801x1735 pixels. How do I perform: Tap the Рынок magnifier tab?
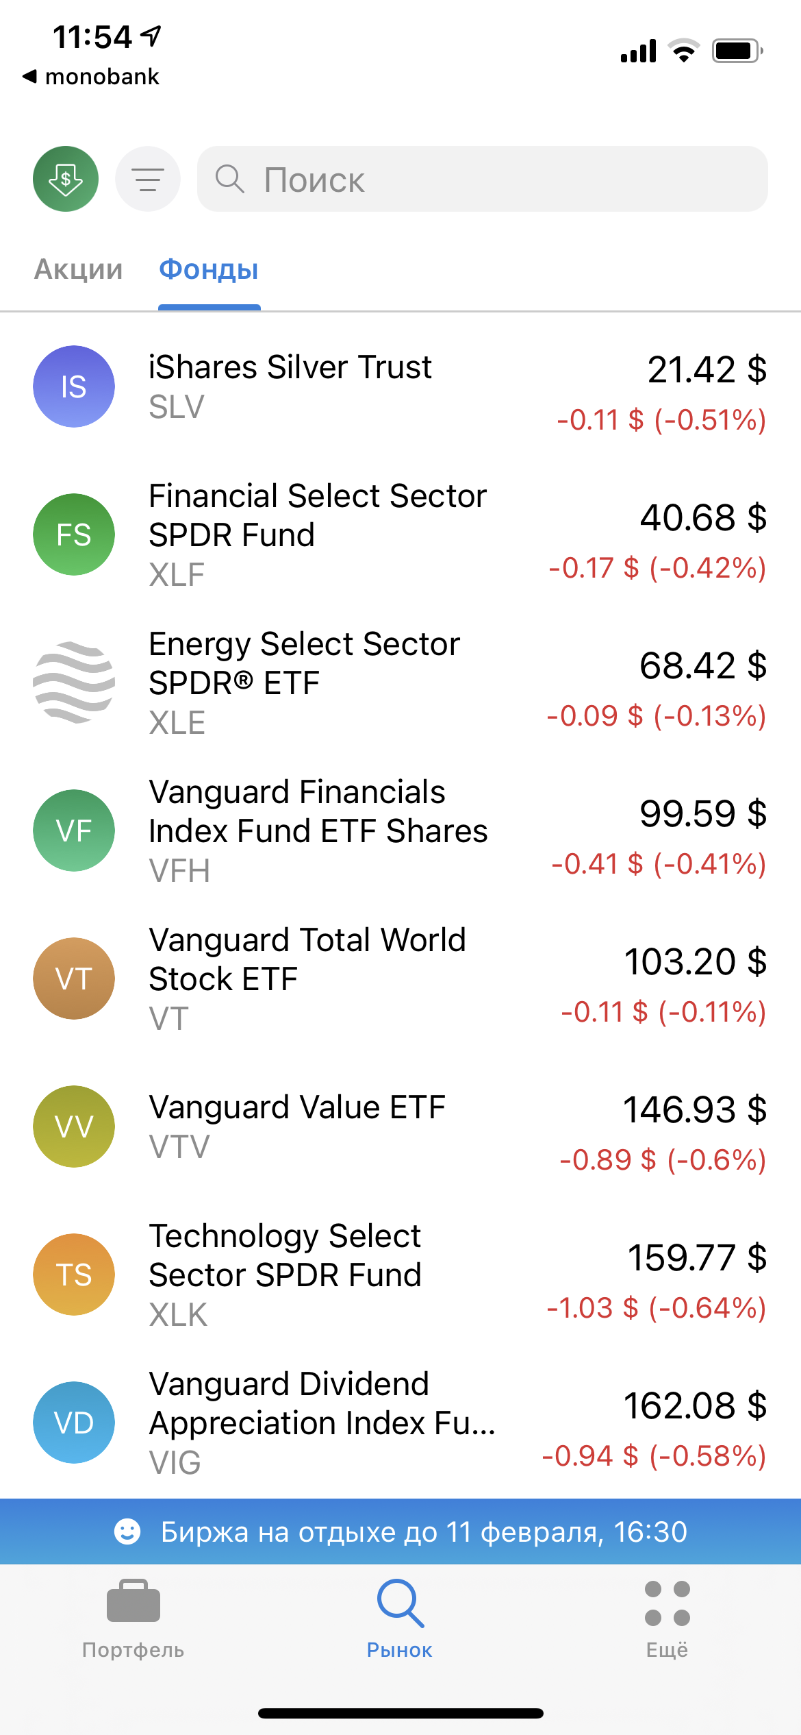point(400,1619)
